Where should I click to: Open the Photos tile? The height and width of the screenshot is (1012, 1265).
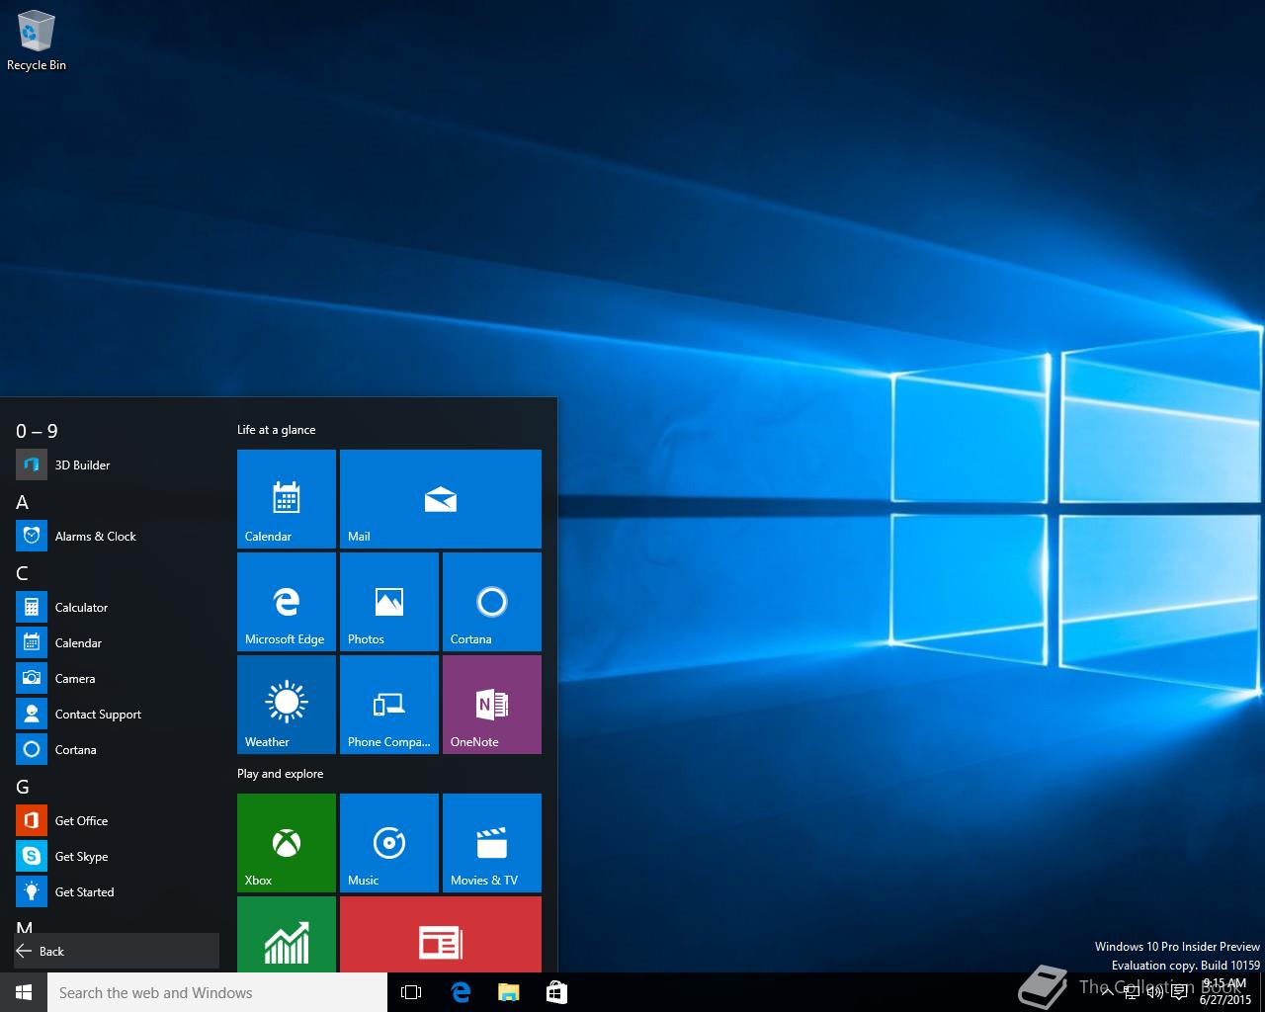(x=389, y=602)
